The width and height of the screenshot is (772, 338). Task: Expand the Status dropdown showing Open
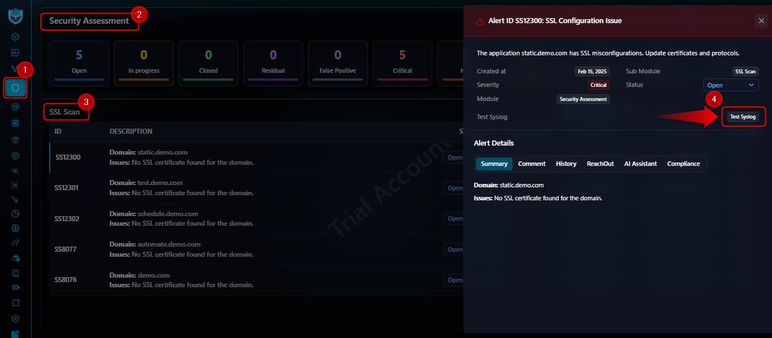point(731,85)
